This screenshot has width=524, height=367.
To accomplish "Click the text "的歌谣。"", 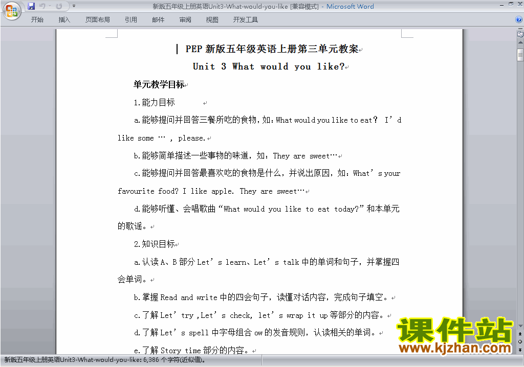I will click(132, 226).
